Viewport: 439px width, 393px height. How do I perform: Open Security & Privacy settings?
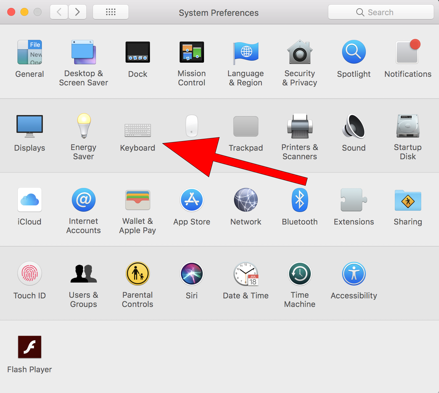coord(300,53)
